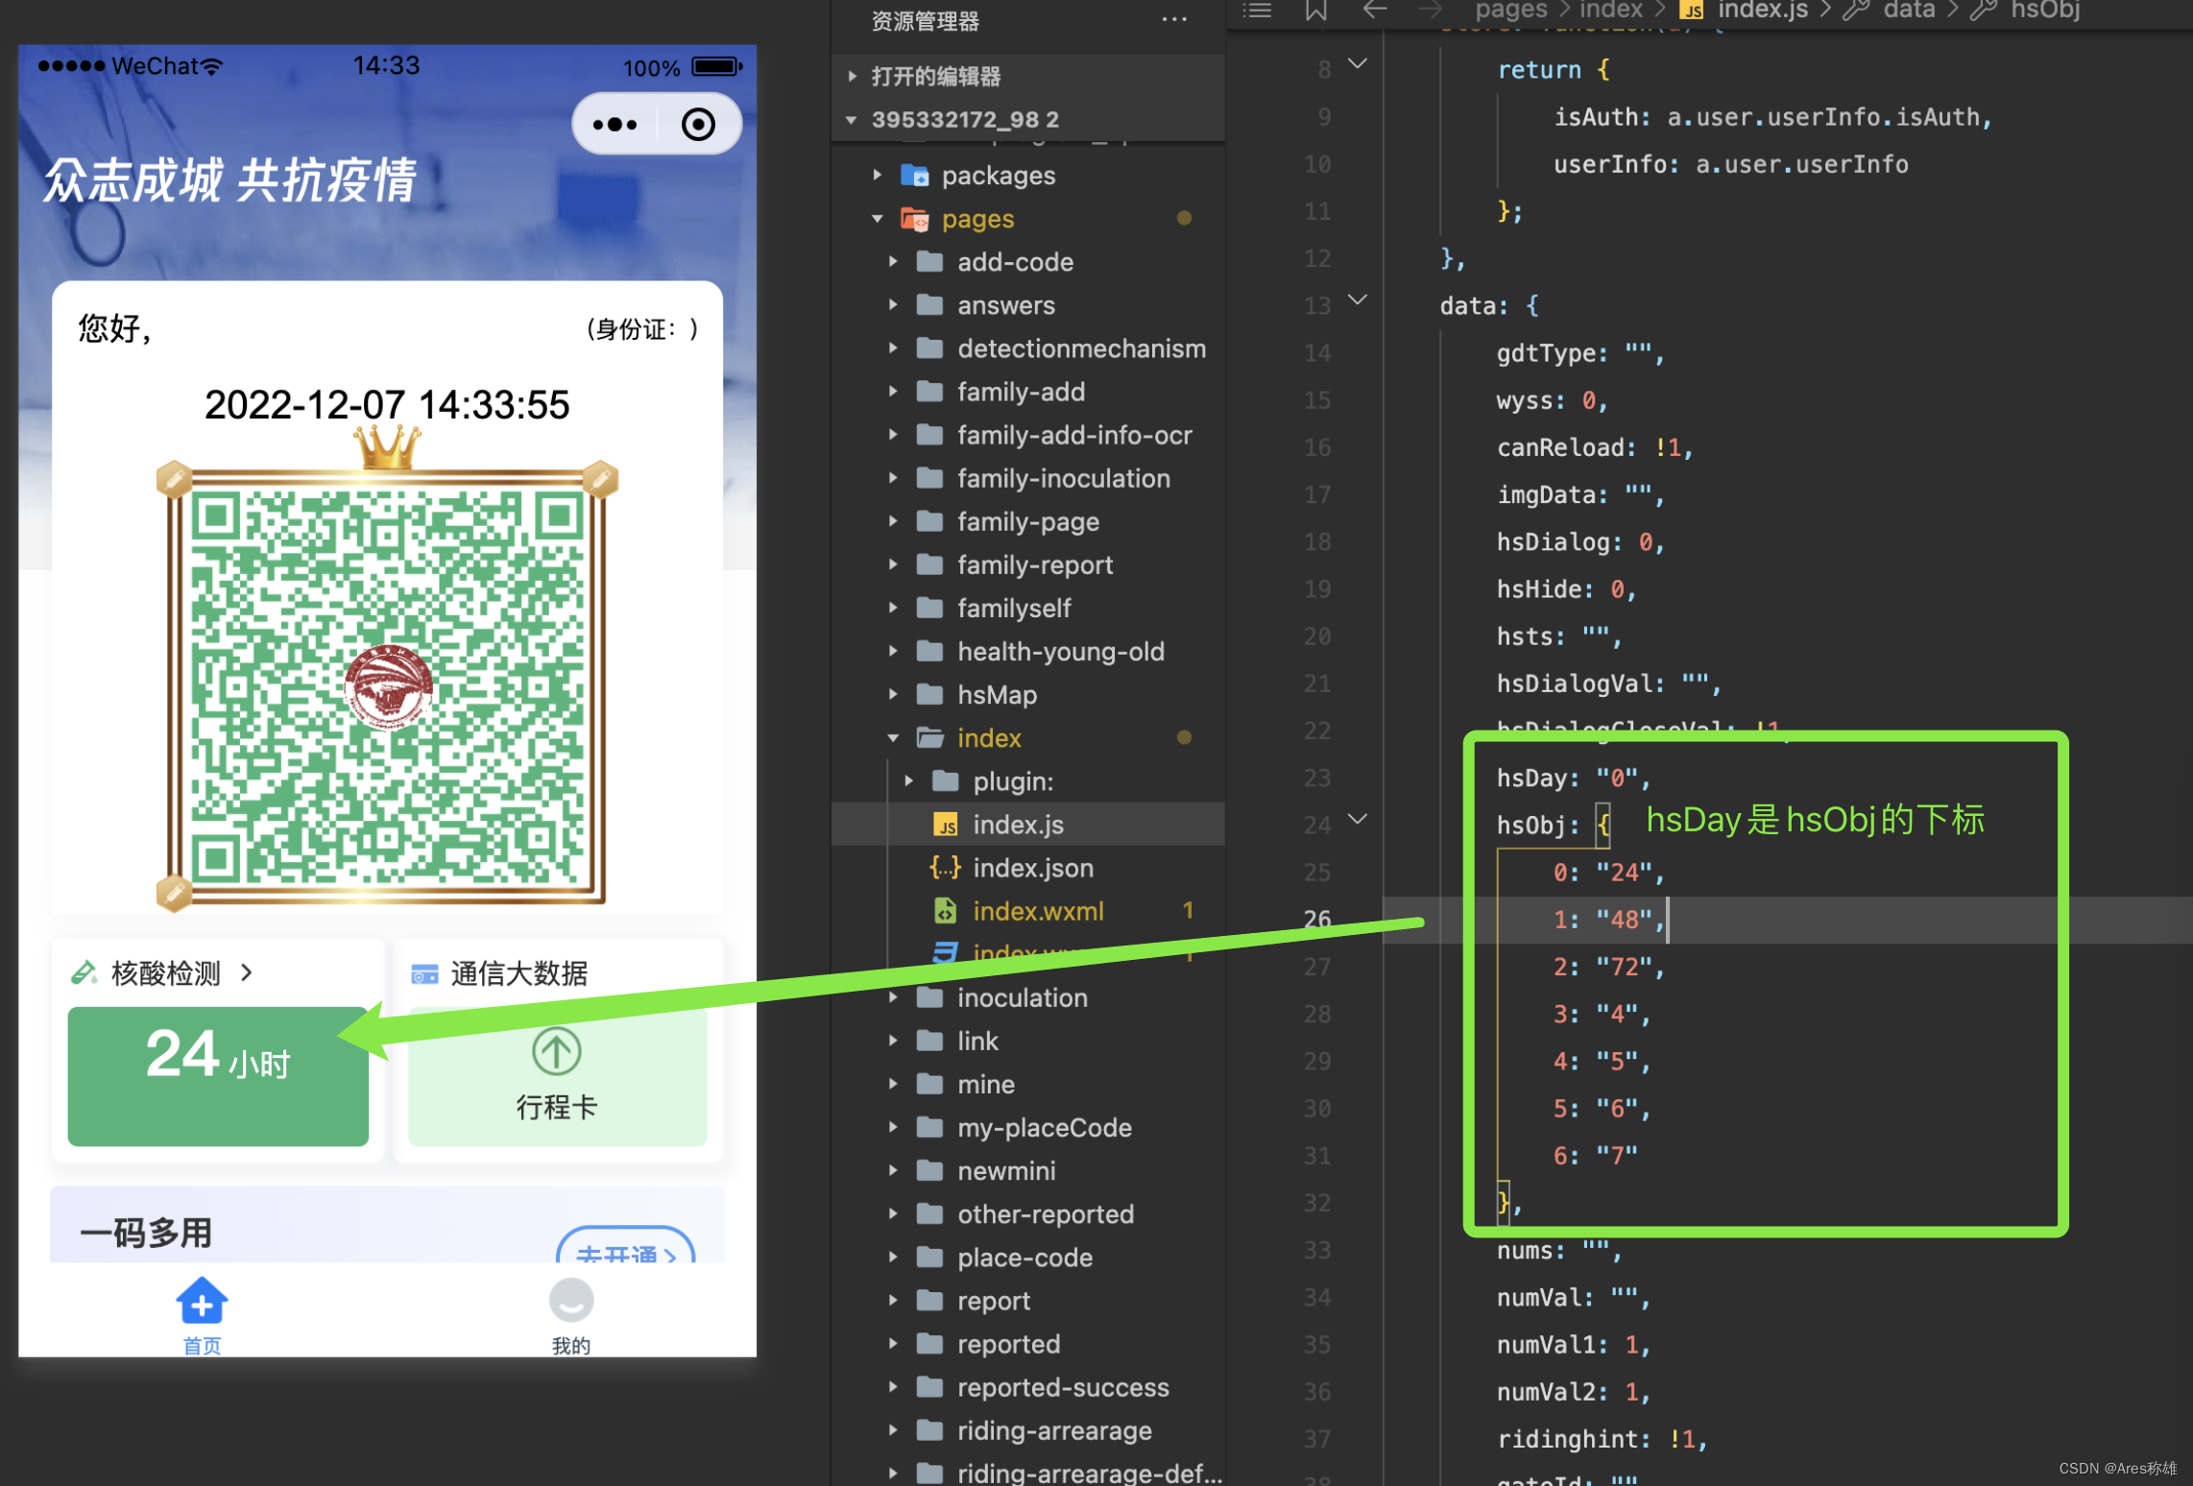The image size is (2193, 1486).
Task: Click the index.json braces file icon
Action: click(x=945, y=868)
